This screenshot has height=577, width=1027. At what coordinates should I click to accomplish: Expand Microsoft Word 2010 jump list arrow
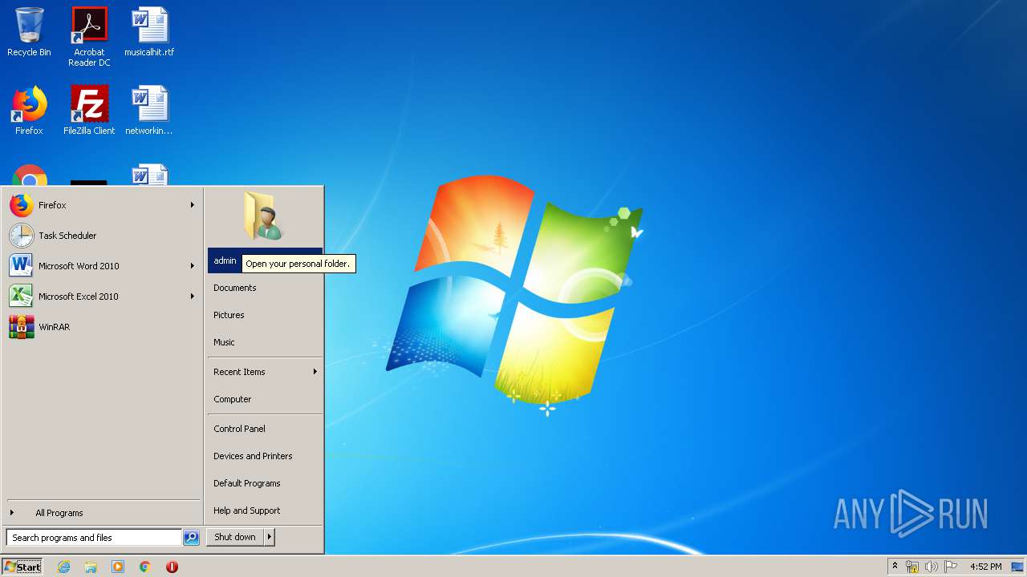pyautogui.click(x=193, y=266)
